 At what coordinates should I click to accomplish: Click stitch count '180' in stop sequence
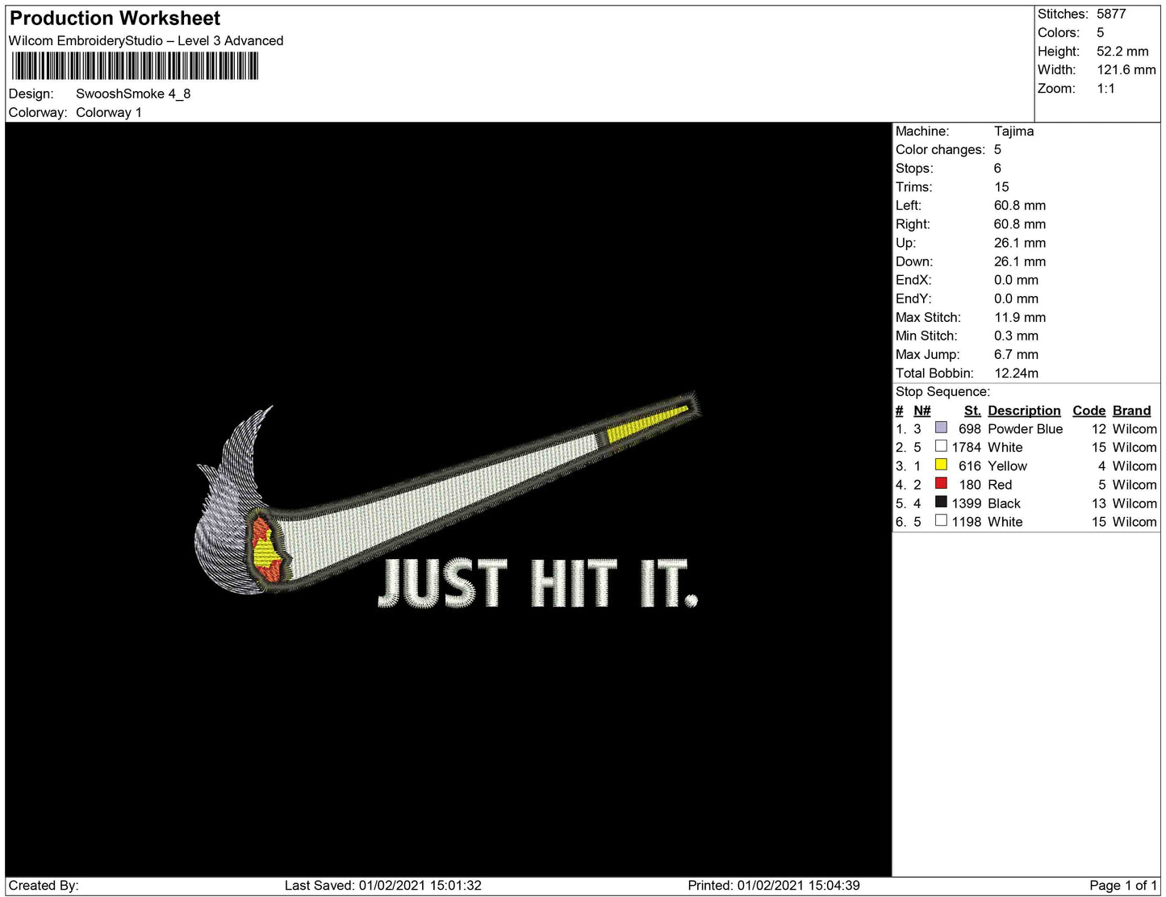970,485
